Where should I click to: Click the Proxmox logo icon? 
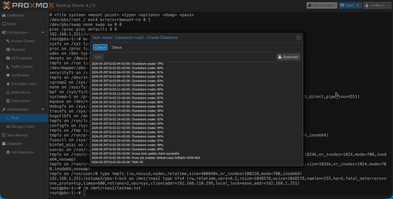tap(7, 5)
